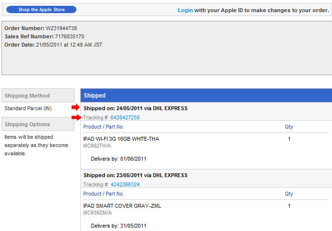Click 'Delivers by: 31/05/2011' text

point(119,226)
